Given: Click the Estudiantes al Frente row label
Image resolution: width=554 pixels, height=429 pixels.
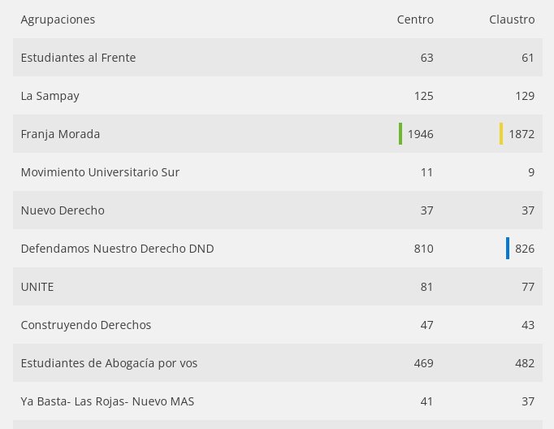Looking at the screenshot, I should [78, 58].
